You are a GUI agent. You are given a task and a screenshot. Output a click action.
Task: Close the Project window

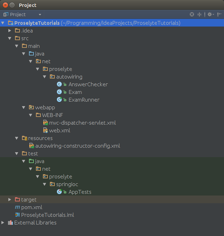click(5, 5)
